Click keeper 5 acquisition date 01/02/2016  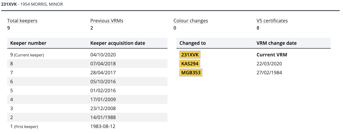point(103,90)
